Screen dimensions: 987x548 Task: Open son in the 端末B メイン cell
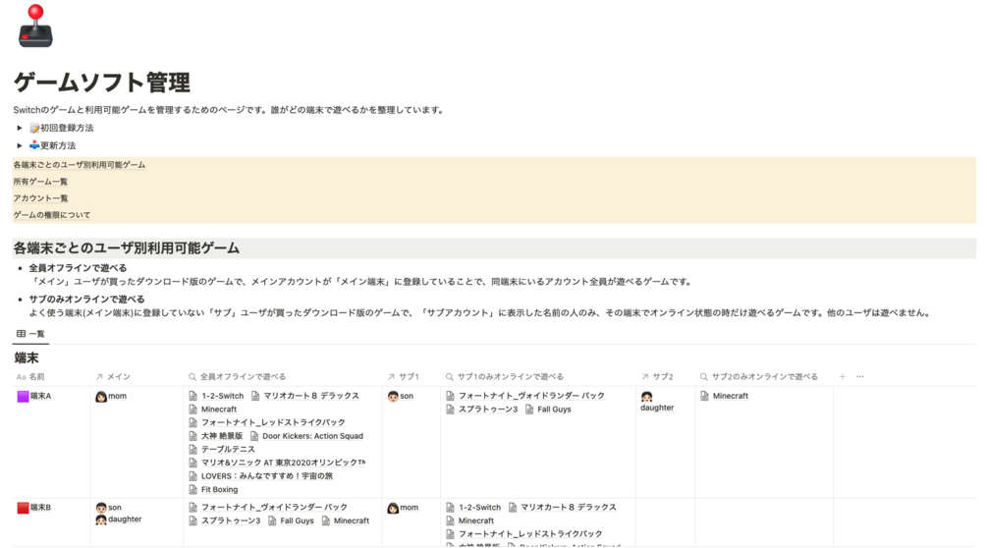click(108, 508)
